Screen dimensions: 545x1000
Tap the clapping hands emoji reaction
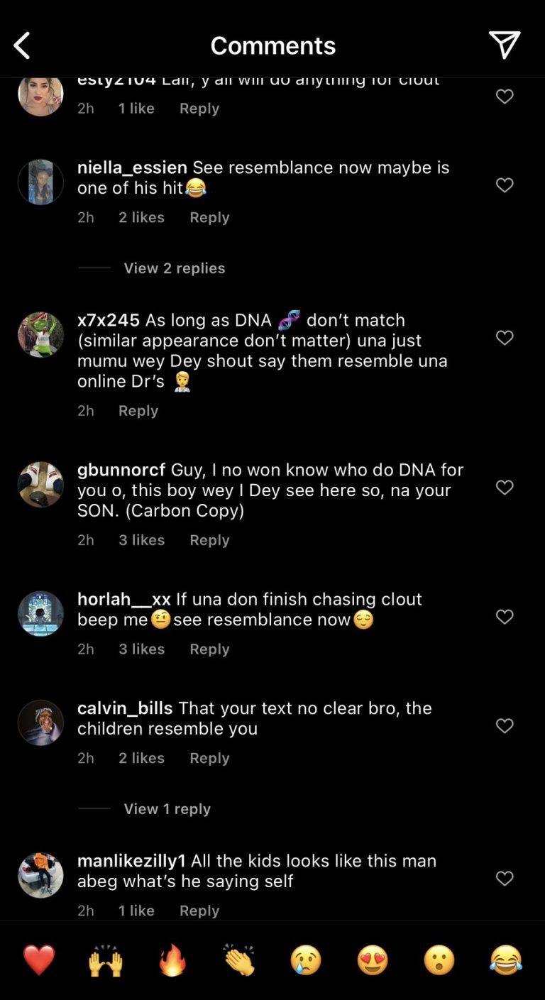239,960
